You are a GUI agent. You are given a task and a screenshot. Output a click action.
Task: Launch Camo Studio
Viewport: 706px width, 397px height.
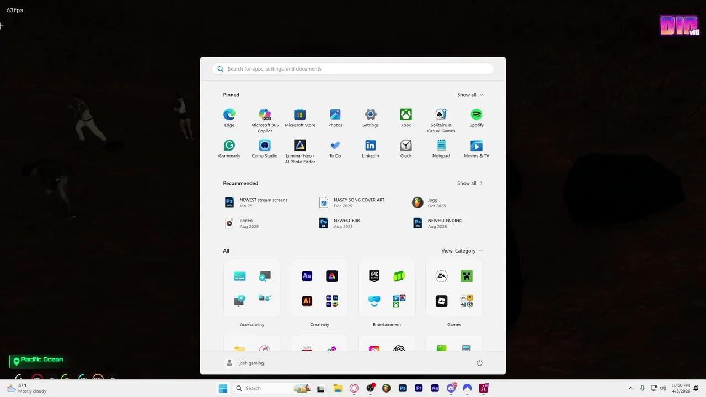coord(265,149)
